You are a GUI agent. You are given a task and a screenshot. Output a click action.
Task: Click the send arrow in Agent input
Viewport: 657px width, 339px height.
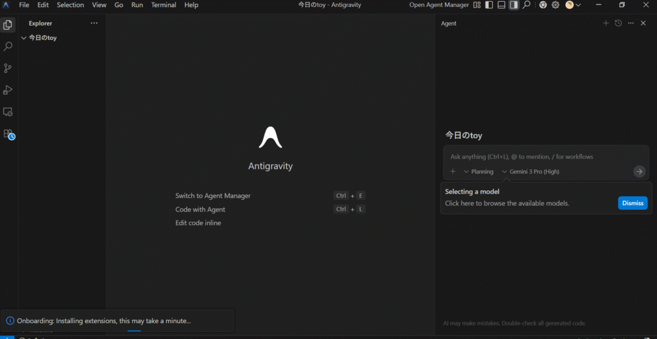(639, 171)
